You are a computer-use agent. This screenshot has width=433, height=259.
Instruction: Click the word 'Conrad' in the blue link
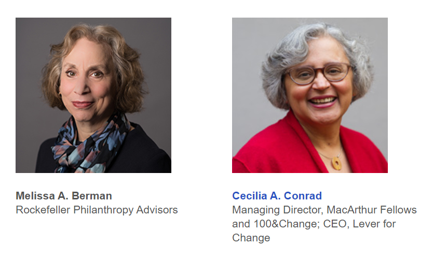pos(303,196)
